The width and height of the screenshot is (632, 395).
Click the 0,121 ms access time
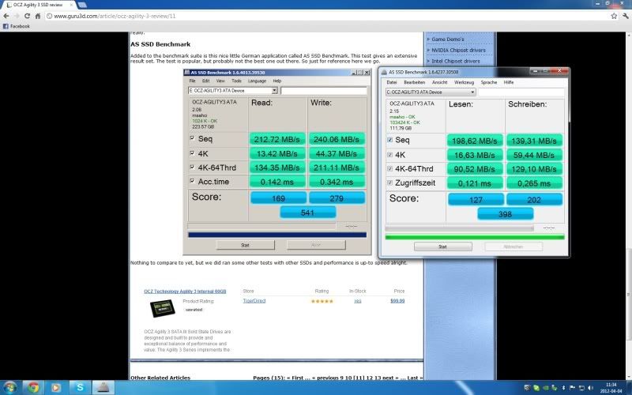[x=475, y=183]
